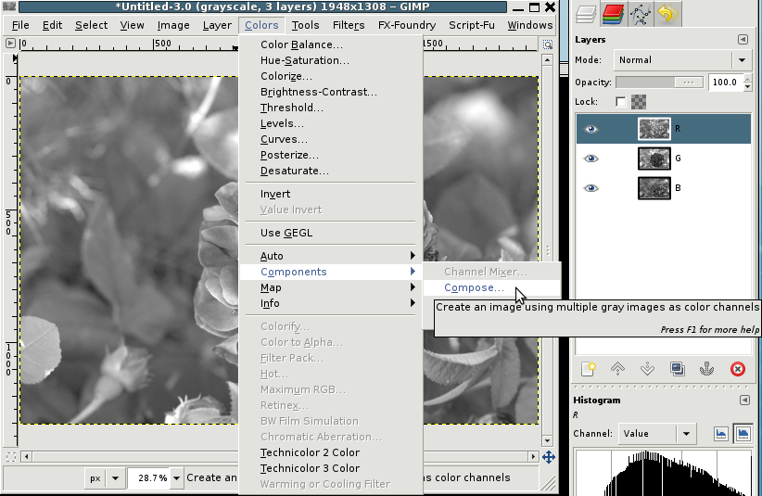762x496 pixels.
Task: Toggle Quick Mask at bottom-left corner
Action: point(11,457)
